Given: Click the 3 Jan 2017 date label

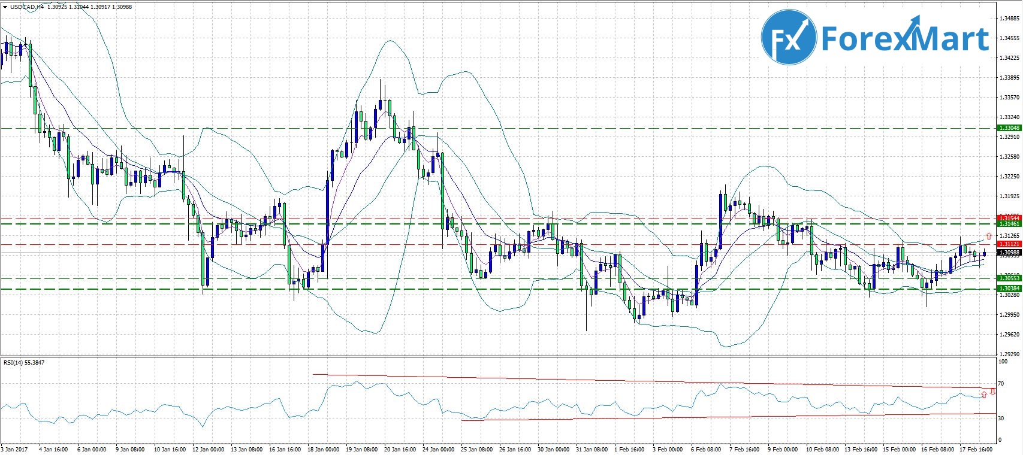Looking at the screenshot, I should point(14,449).
